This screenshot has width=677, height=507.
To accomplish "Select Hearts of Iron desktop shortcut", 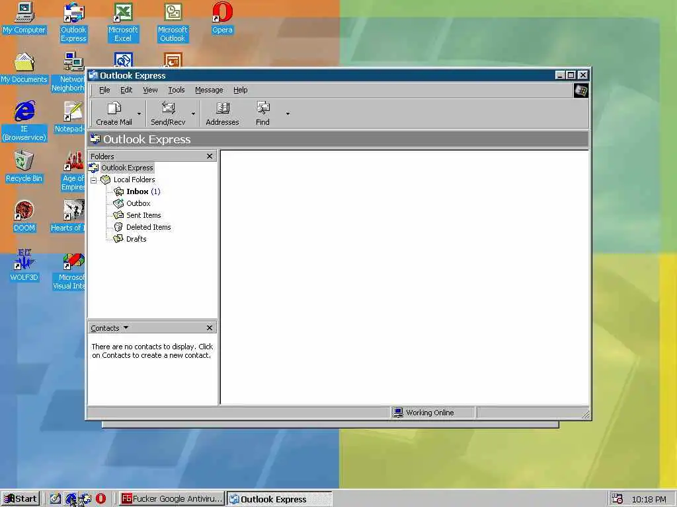I will (68, 217).
